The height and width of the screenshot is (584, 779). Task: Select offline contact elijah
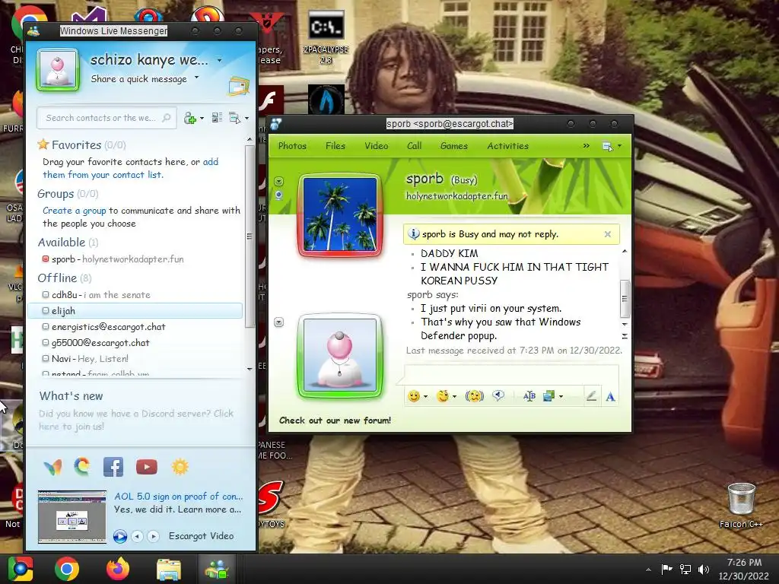coord(135,311)
